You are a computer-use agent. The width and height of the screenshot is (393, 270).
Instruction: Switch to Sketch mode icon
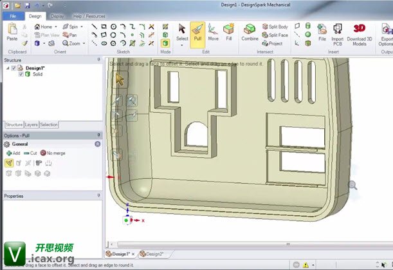(x=165, y=26)
